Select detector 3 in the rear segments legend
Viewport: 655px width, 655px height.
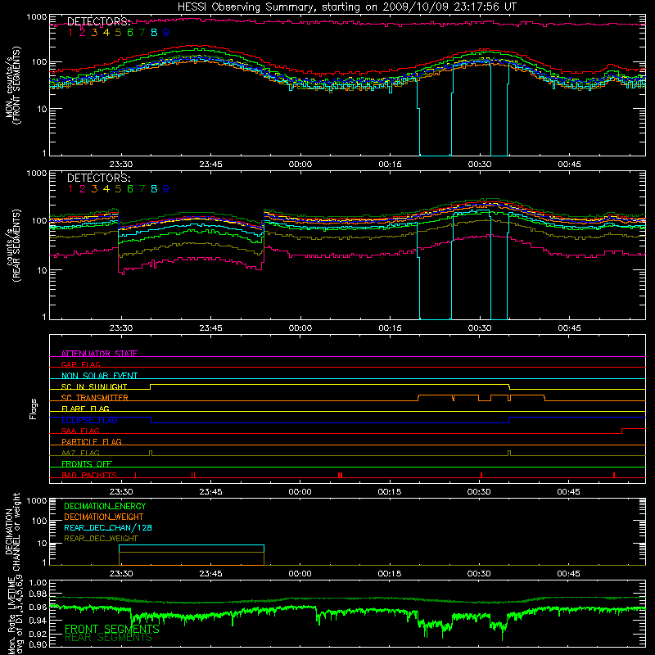click(x=94, y=189)
